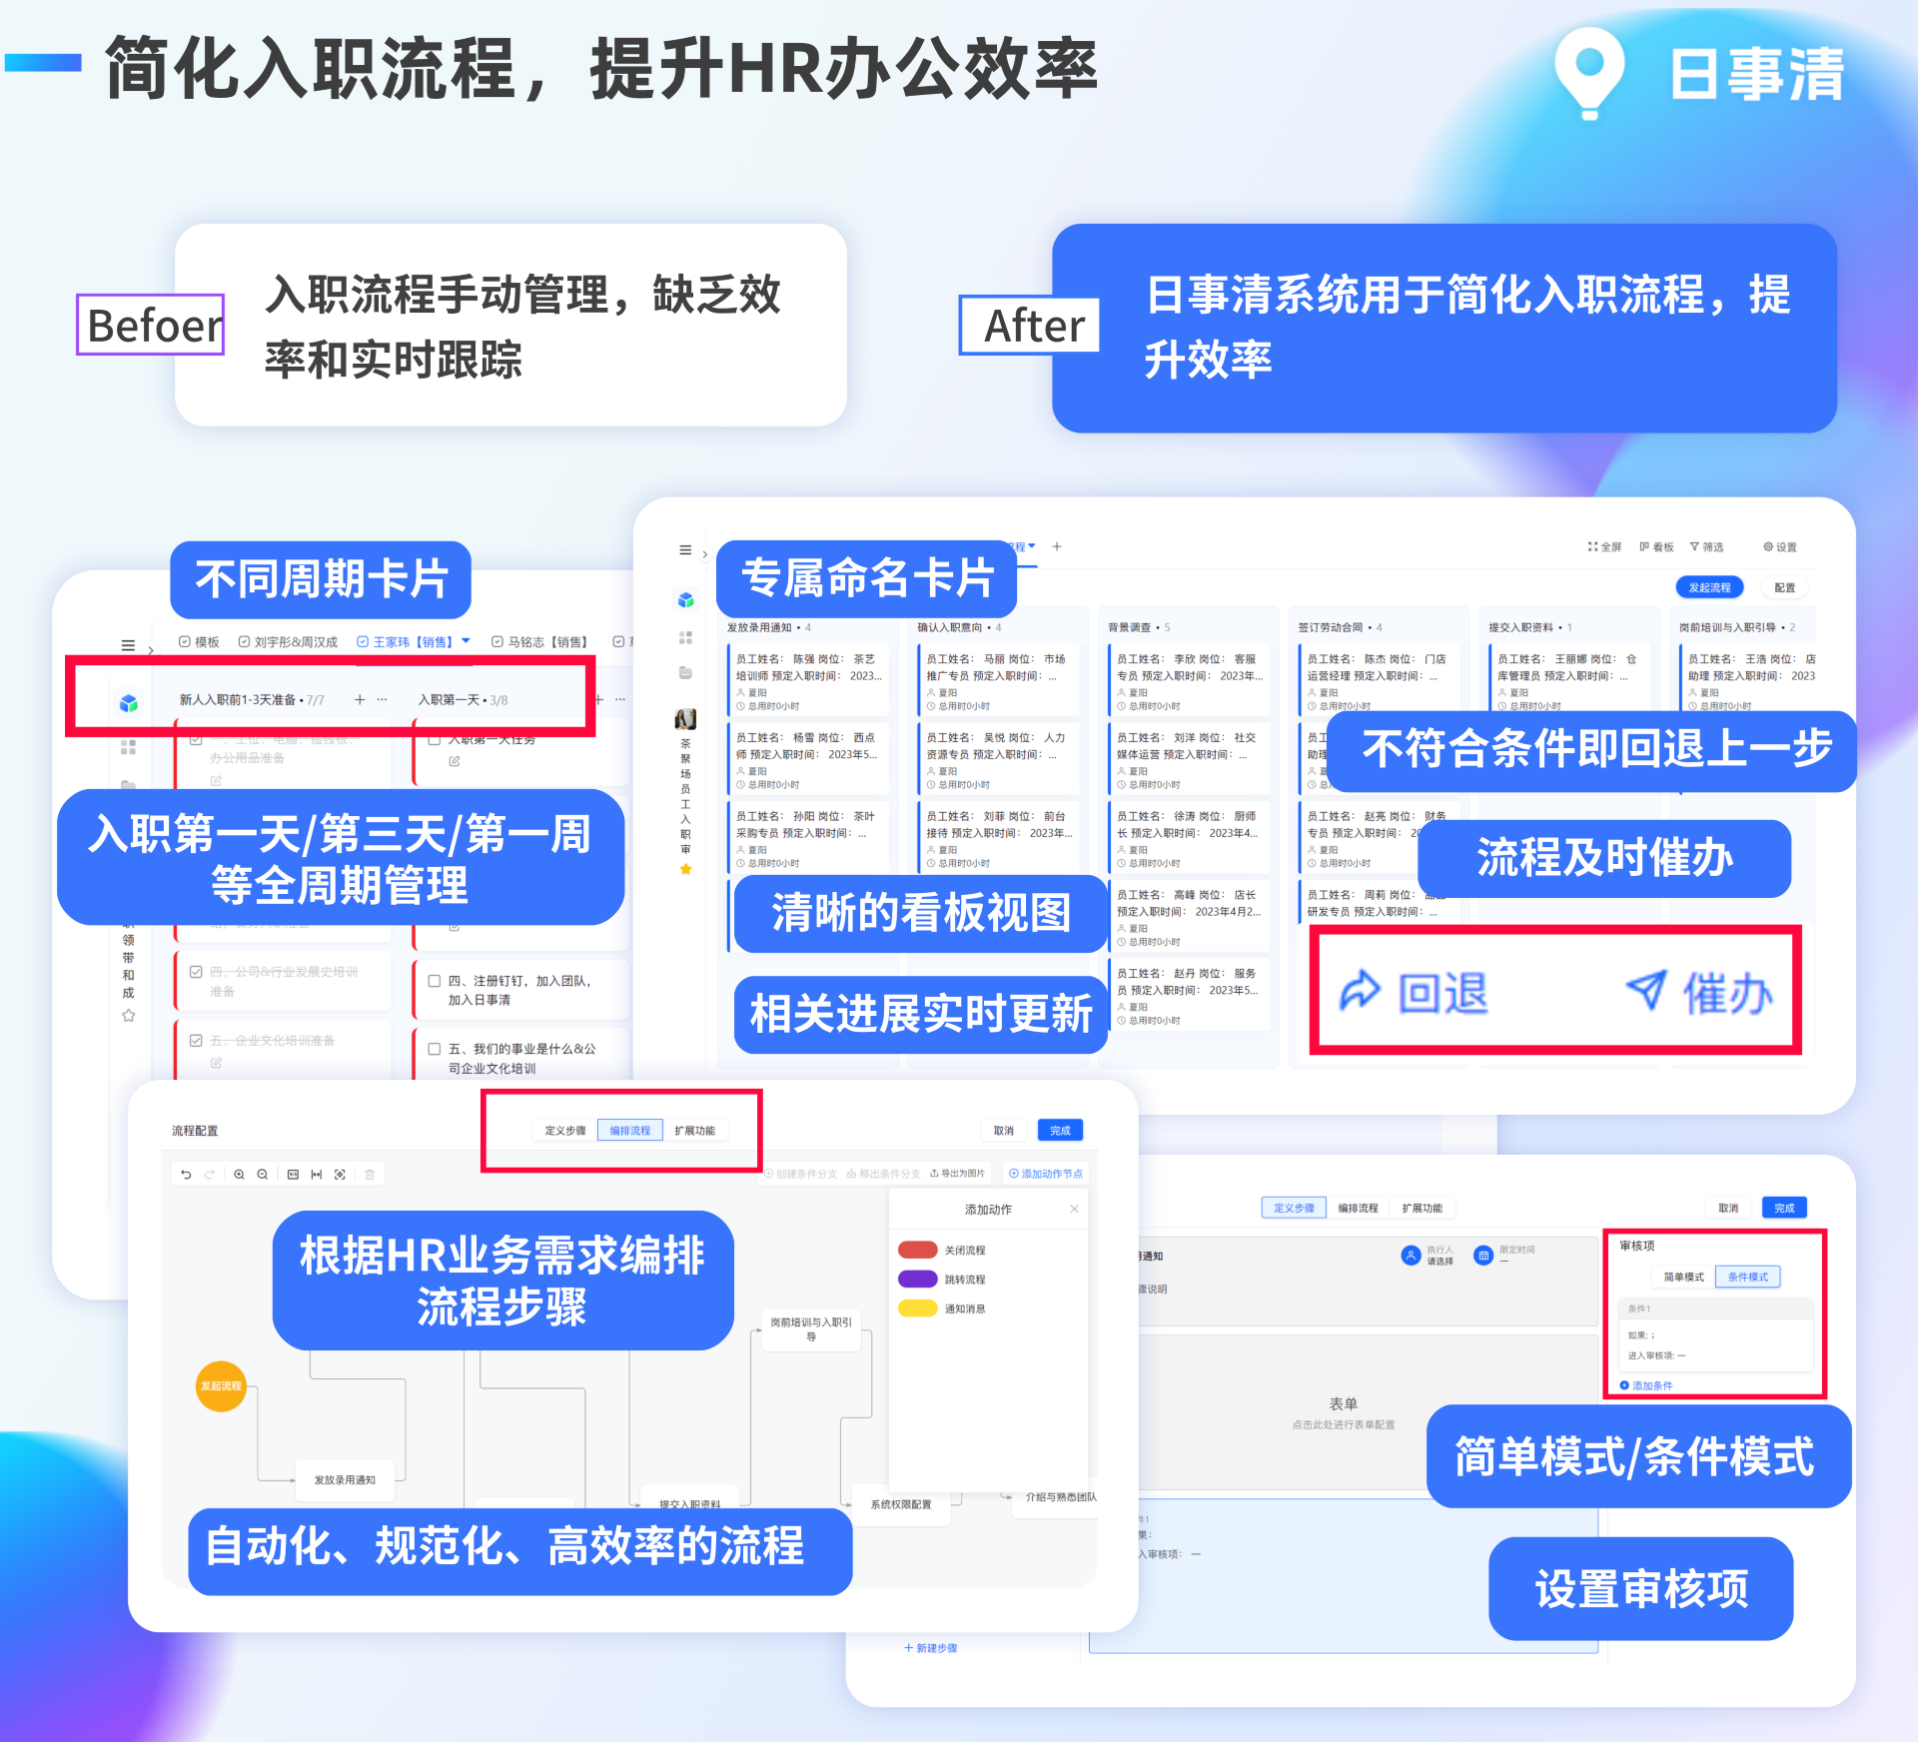Fit flow canvas to width
This screenshot has width=1918, height=1742.
click(316, 1175)
